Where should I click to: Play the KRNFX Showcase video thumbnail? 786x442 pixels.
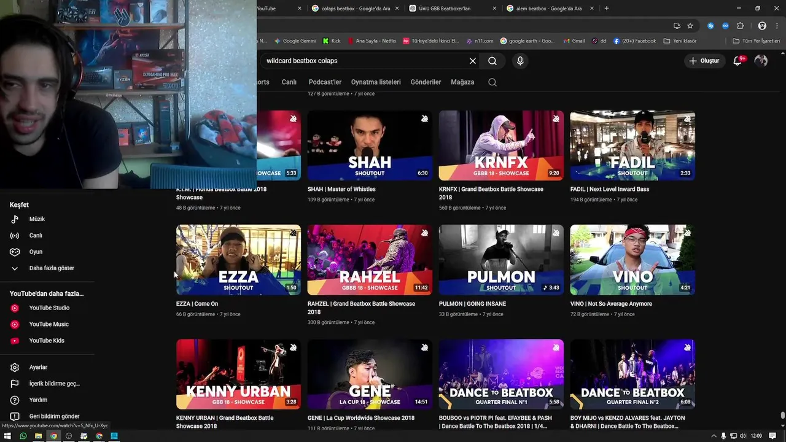click(x=501, y=145)
